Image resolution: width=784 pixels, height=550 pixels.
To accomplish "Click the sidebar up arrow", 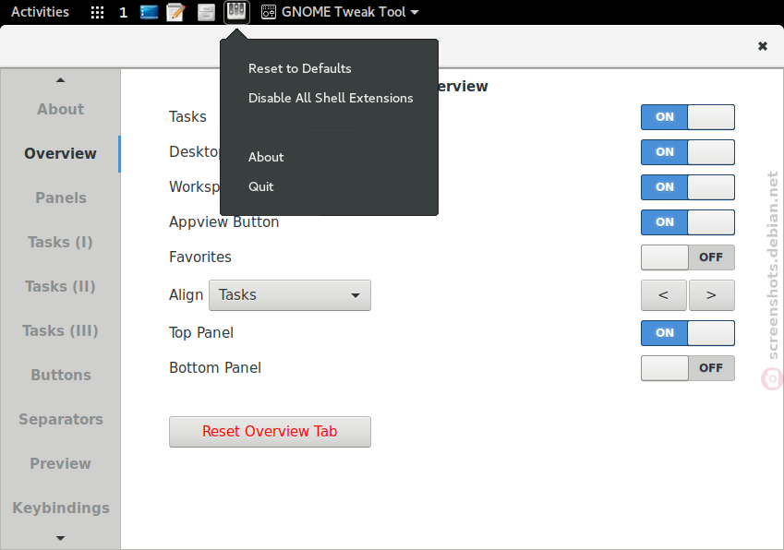I will (61, 80).
